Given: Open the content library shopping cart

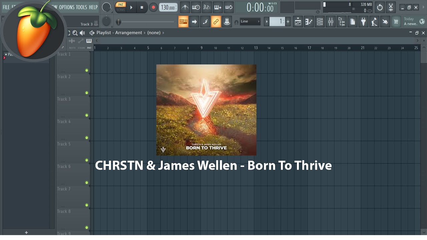Looking at the screenshot, I should [x=396, y=22].
